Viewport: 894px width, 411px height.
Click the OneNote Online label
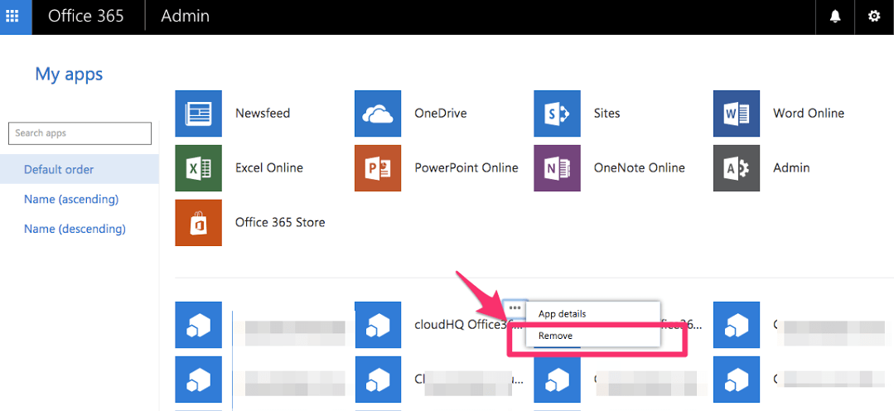coord(639,168)
